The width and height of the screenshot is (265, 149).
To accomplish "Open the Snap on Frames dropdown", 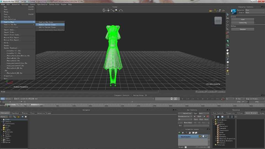I will tap(255, 99).
